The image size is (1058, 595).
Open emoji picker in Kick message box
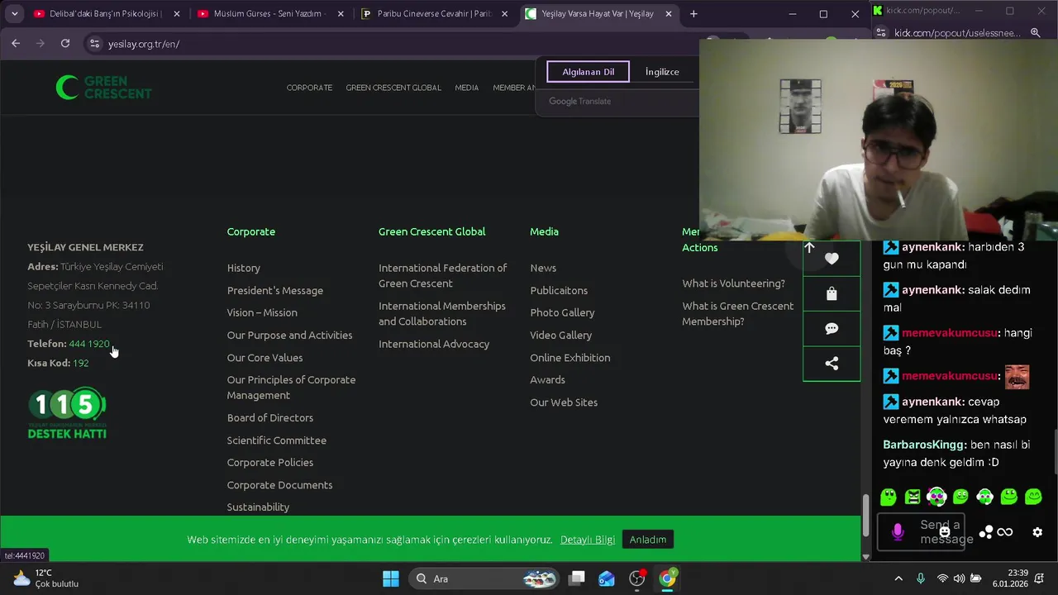(x=945, y=531)
